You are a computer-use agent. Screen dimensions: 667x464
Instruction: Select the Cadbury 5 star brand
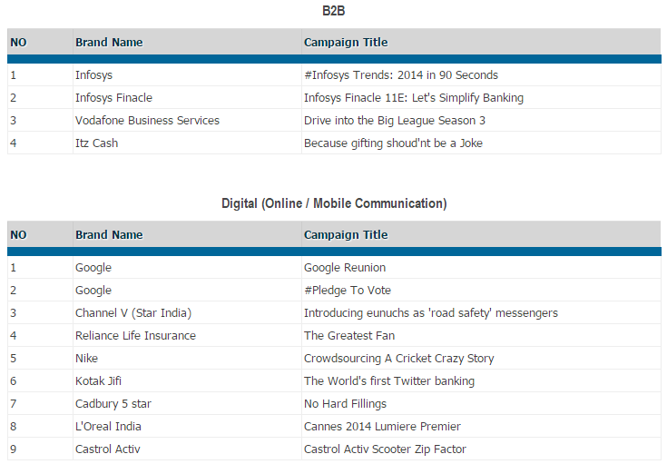pos(111,404)
